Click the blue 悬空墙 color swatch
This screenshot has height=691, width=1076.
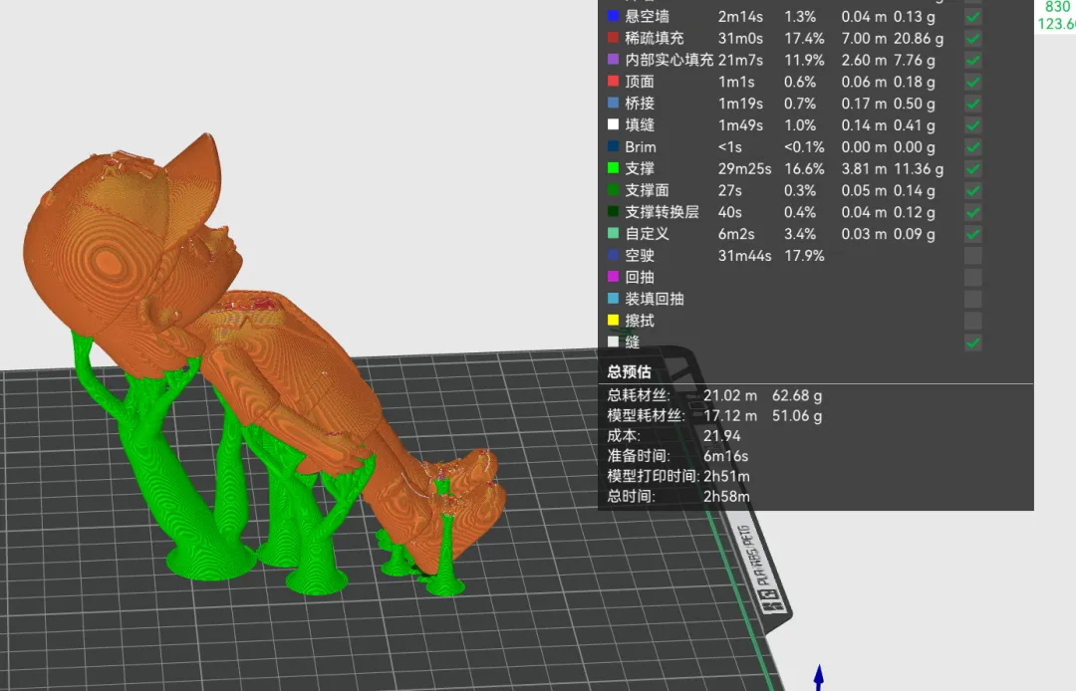coord(613,16)
